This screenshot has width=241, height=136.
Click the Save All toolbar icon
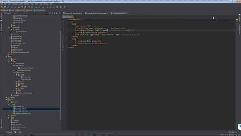[x=5, y=7]
